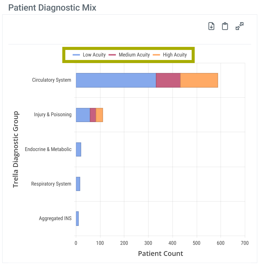259x267 pixels.
Task: Click the orange High Acuity legend swatch
Action: 157,55
